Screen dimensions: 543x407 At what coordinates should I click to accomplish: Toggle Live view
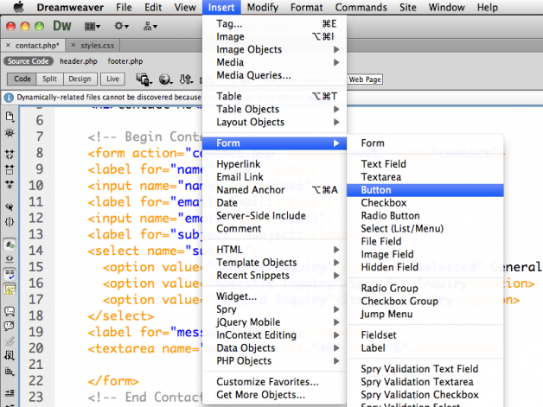click(x=112, y=79)
